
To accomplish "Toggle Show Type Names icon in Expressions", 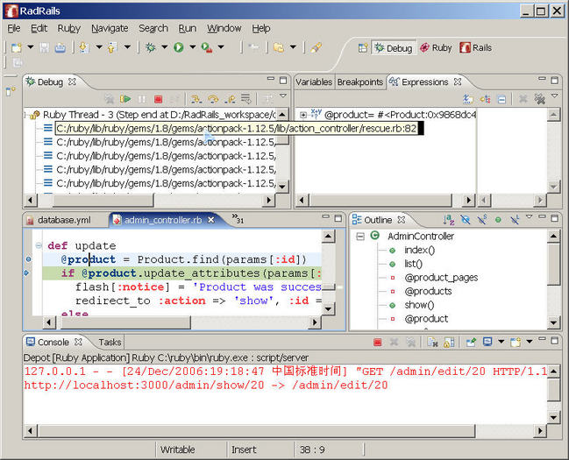I will point(468,99).
